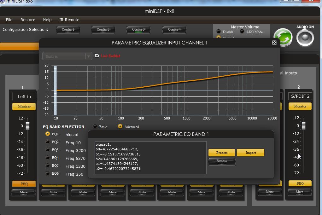The height and width of the screenshot is (215, 322).
Task: Switch to Config 4
Action: tap(174, 30)
